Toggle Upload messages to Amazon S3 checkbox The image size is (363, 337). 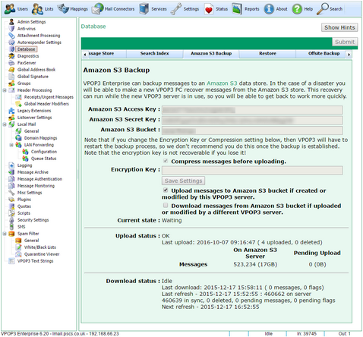click(x=166, y=190)
